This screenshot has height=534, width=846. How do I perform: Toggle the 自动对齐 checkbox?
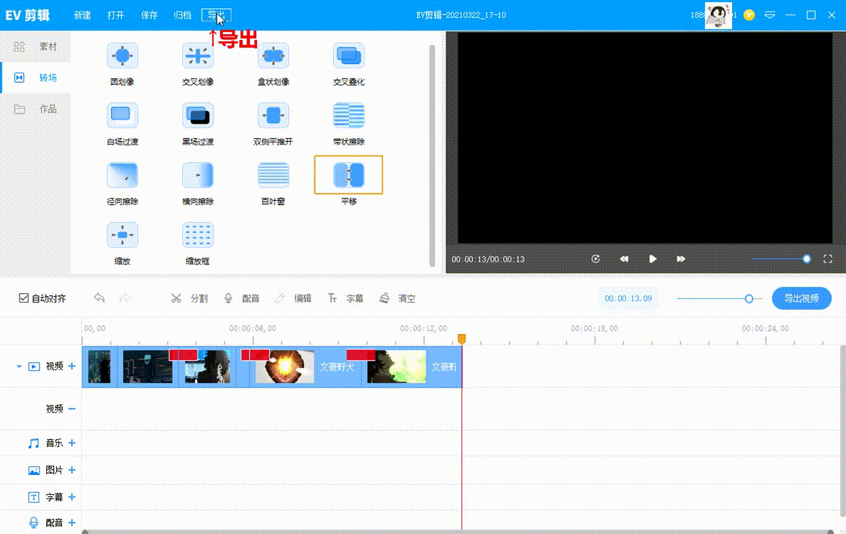pos(23,298)
